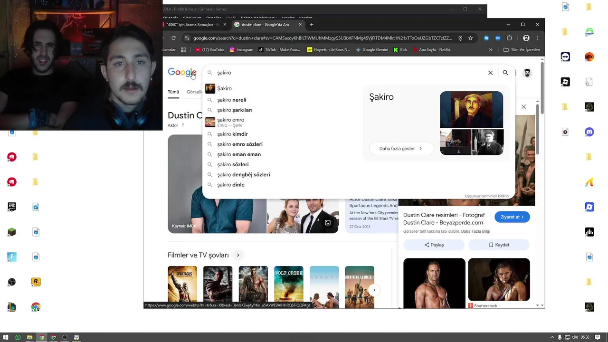The image size is (608, 342).
Task: Click Uygunsuz tahminleri bildirin link
Action: (487, 196)
